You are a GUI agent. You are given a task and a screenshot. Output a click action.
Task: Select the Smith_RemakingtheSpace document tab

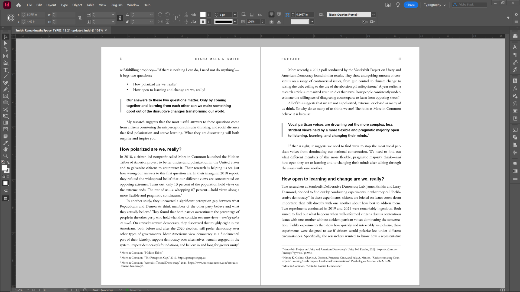click(x=59, y=30)
